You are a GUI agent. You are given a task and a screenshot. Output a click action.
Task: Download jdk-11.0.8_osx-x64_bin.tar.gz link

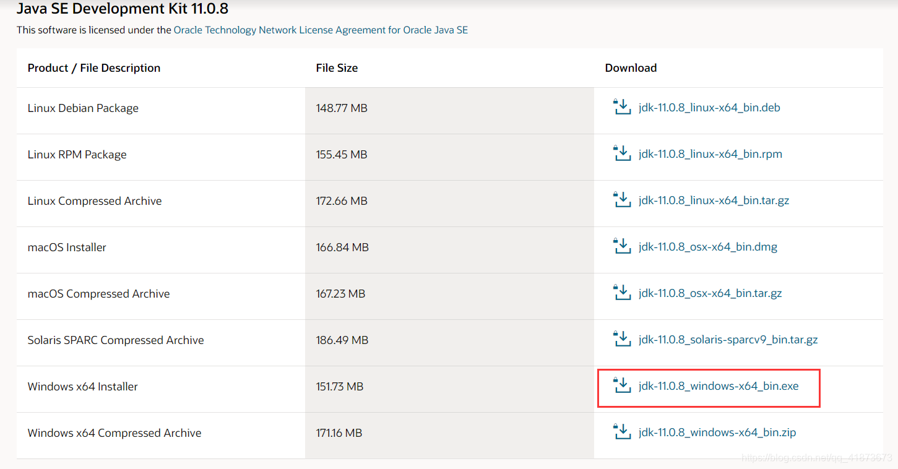coord(710,293)
